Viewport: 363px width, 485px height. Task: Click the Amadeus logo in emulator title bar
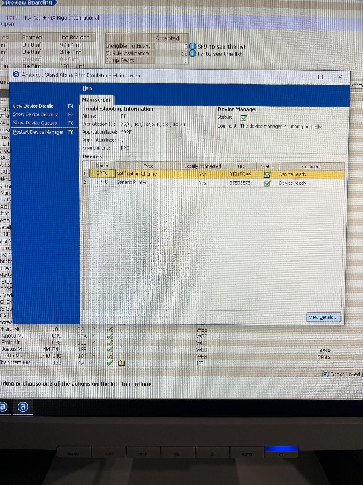tap(16, 75)
